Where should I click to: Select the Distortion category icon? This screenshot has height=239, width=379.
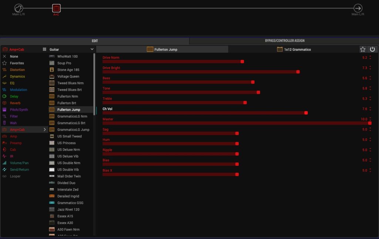(4, 70)
